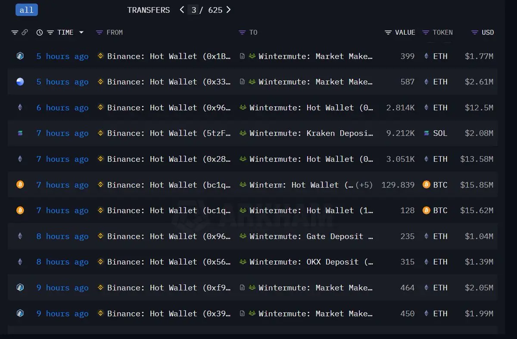Click Bitcoin chain icon of 129.839 BTC row
Image resolution: width=517 pixels, height=339 pixels.
pyautogui.click(x=20, y=185)
